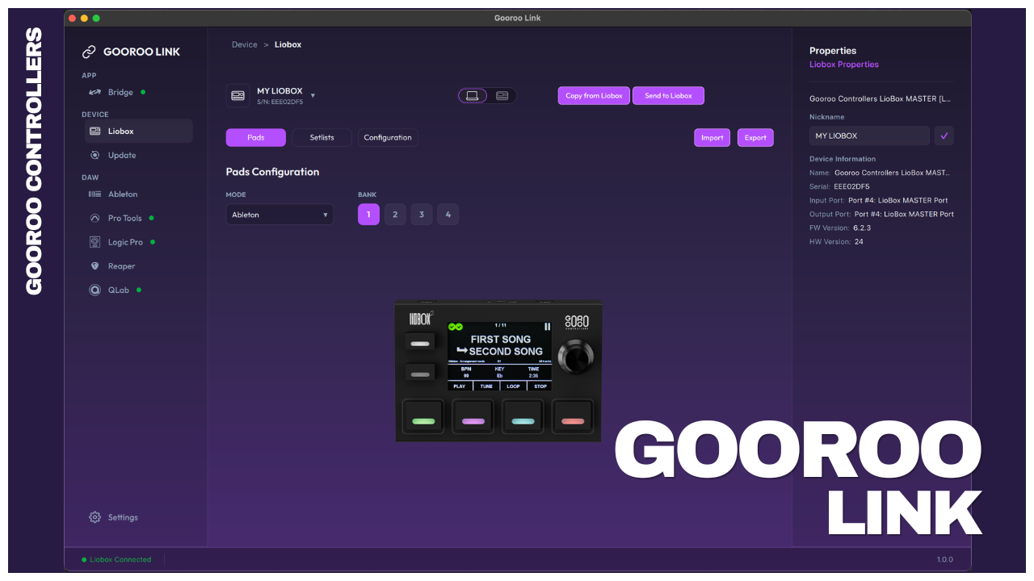This screenshot has height=581, width=1034.
Task: Select the Liobox device icon in sidebar
Action: pyautogui.click(x=95, y=131)
